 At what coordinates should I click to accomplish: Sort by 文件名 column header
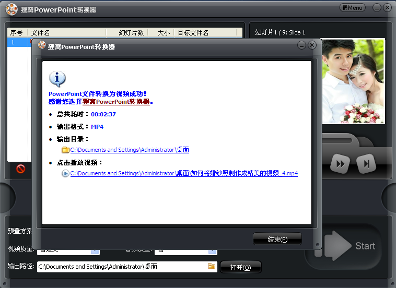[x=67, y=33]
